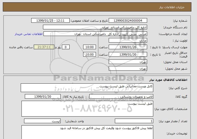The height and width of the screenshot is (139, 197).
Task: Open buyer contact information link
Action: [28, 34]
